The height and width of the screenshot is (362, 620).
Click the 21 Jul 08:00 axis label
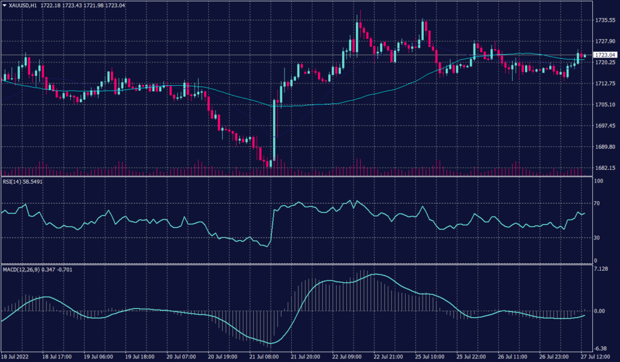tap(263, 357)
